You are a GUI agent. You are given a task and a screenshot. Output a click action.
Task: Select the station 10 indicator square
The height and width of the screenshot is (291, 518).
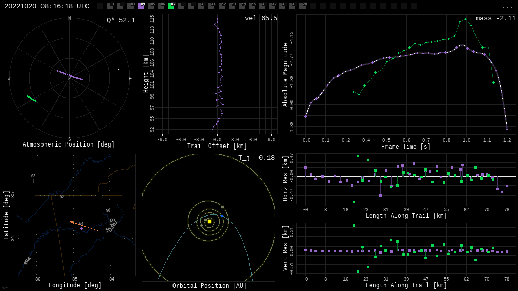click(x=201, y=6)
